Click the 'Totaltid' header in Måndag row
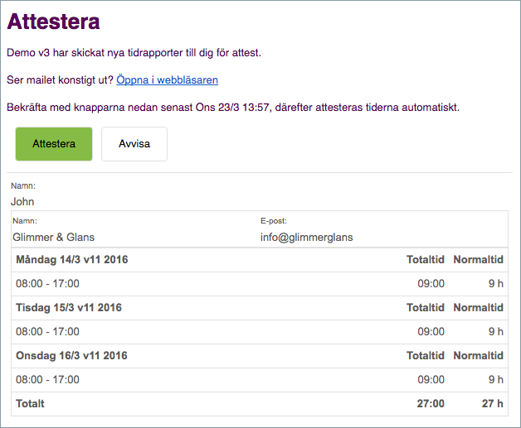The height and width of the screenshot is (428, 521). coord(426,260)
